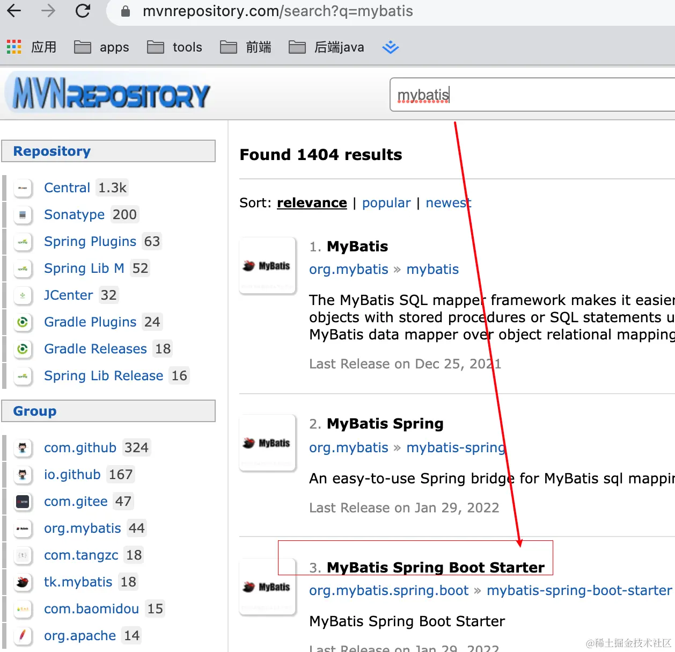Open 'MyBatis Spring Boot Starter' result title
The height and width of the screenshot is (652, 675).
[x=436, y=568]
